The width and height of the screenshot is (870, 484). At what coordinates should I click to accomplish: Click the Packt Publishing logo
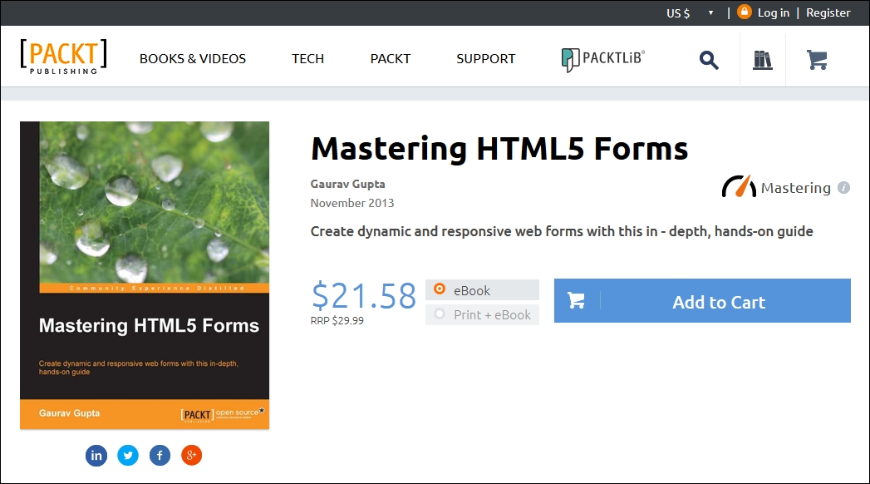pyautogui.click(x=62, y=56)
